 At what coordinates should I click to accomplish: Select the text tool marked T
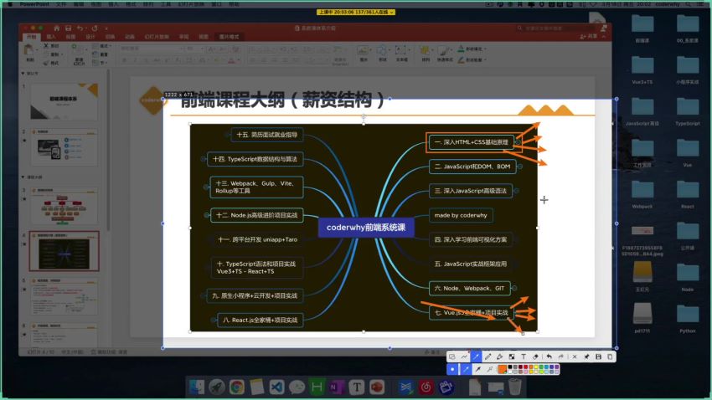(x=524, y=356)
